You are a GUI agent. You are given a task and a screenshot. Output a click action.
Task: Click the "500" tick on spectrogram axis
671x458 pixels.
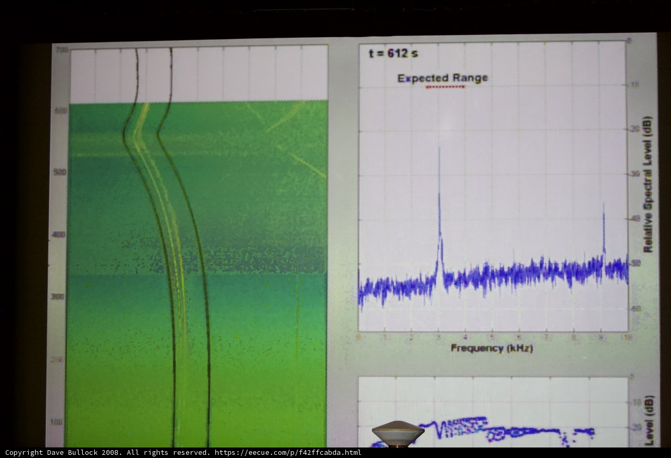(60, 172)
